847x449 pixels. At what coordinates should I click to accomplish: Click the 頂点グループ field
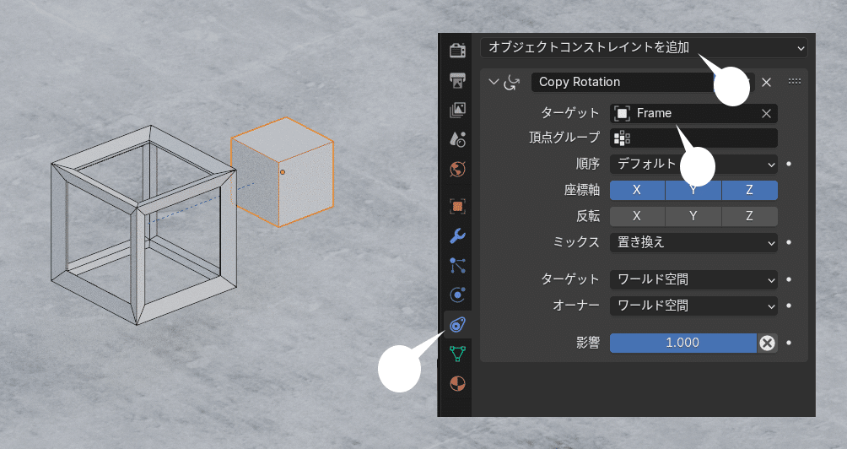pos(693,138)
